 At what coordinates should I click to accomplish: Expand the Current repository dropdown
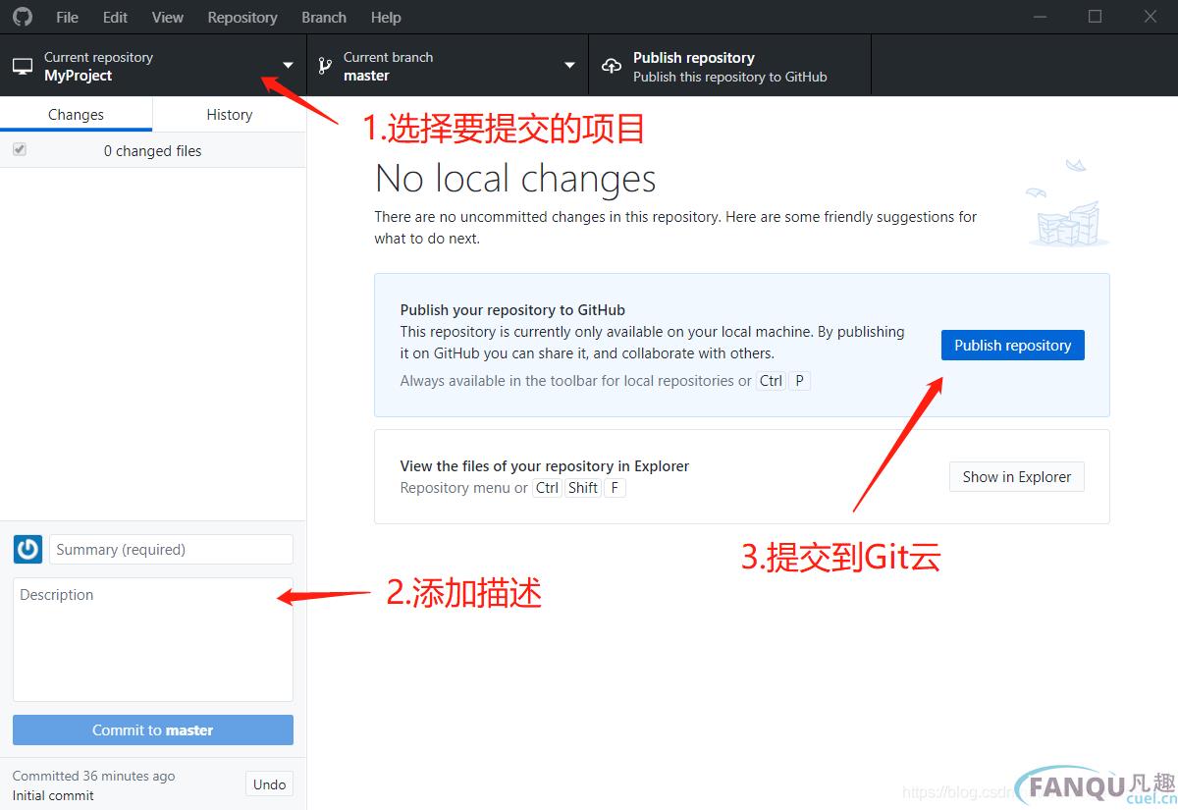[153, 66]
